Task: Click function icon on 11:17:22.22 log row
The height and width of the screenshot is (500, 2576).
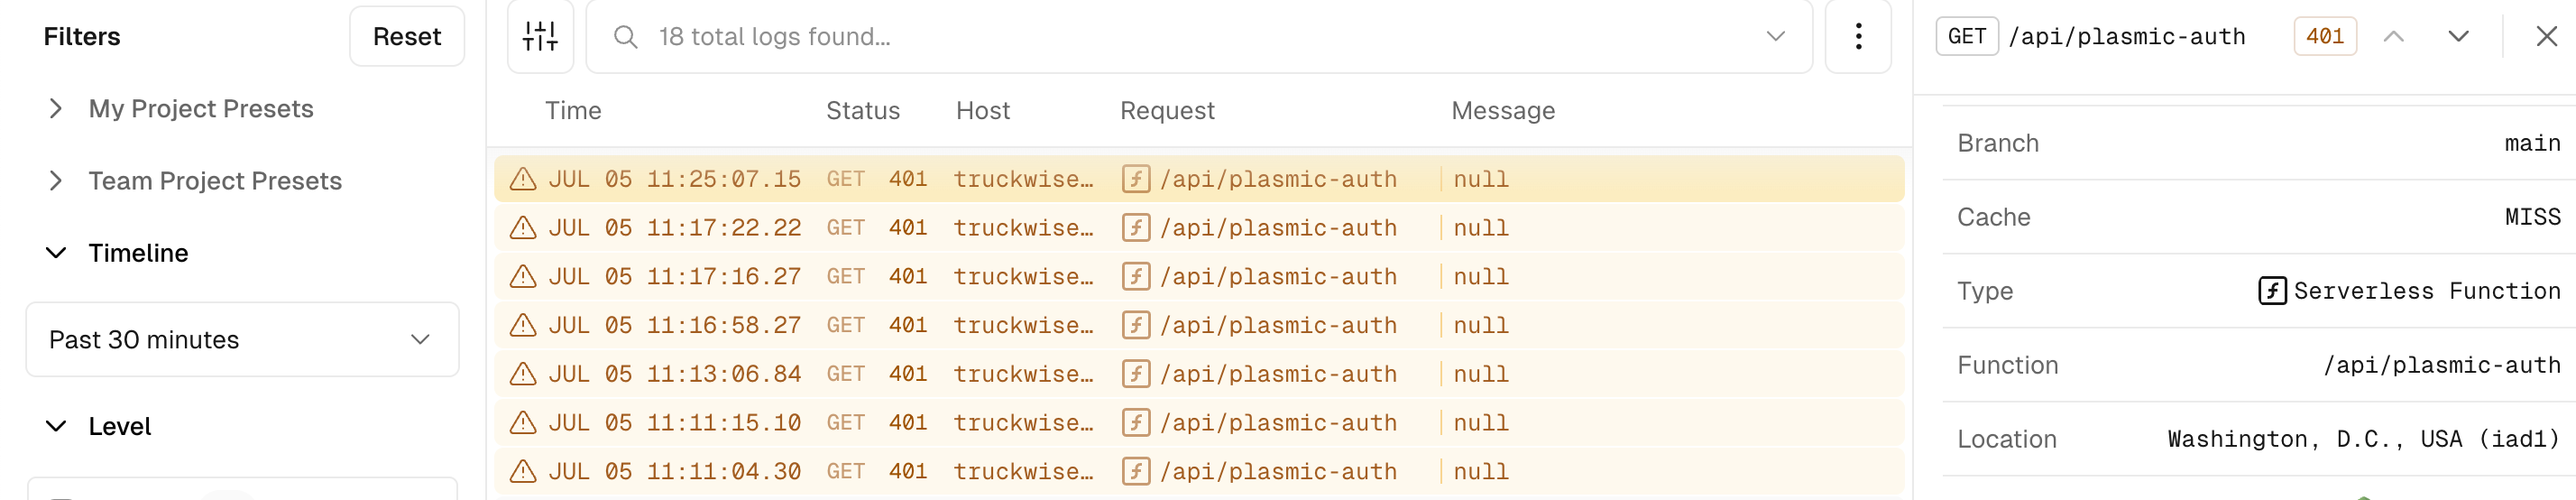Action: 1135,228
